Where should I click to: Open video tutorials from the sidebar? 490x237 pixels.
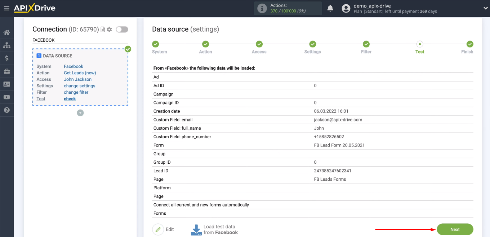tap(7, 97)
